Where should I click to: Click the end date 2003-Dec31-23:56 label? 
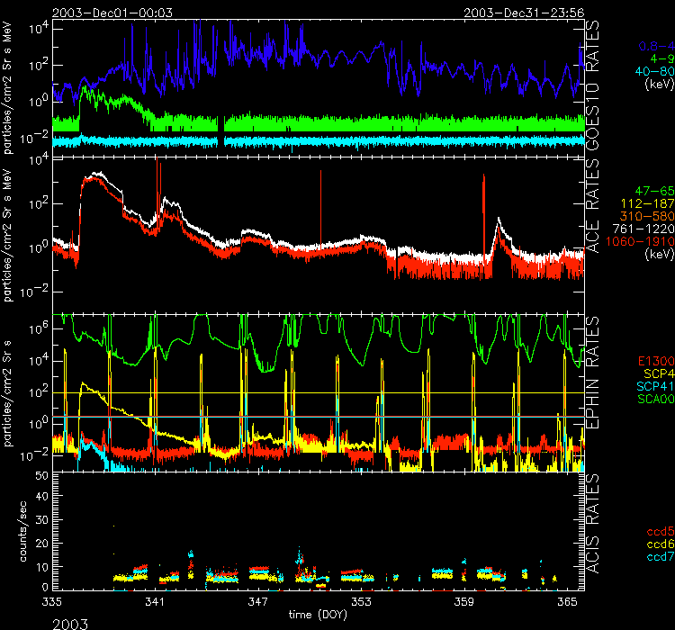(x=521, y=12)
